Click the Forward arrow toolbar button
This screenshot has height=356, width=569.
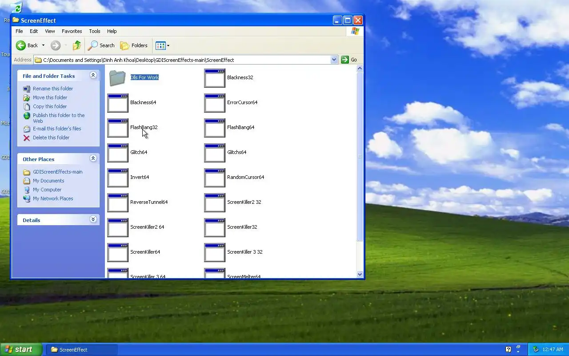56,45
